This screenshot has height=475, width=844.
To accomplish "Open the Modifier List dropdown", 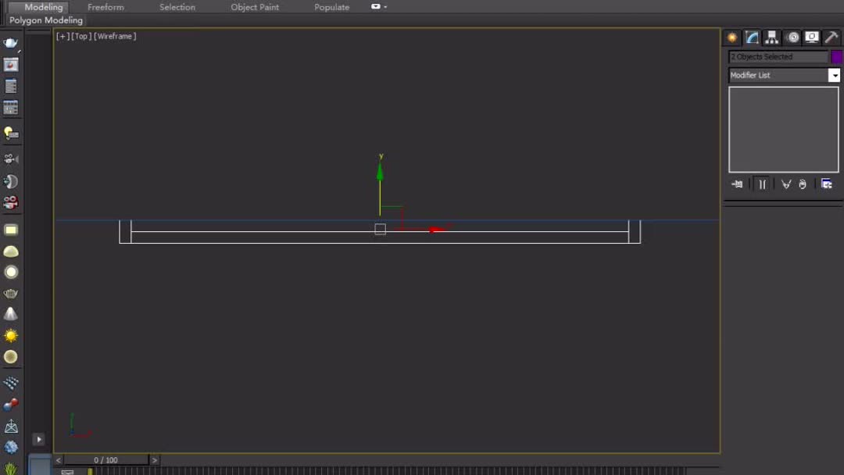I will pos(833,75).
